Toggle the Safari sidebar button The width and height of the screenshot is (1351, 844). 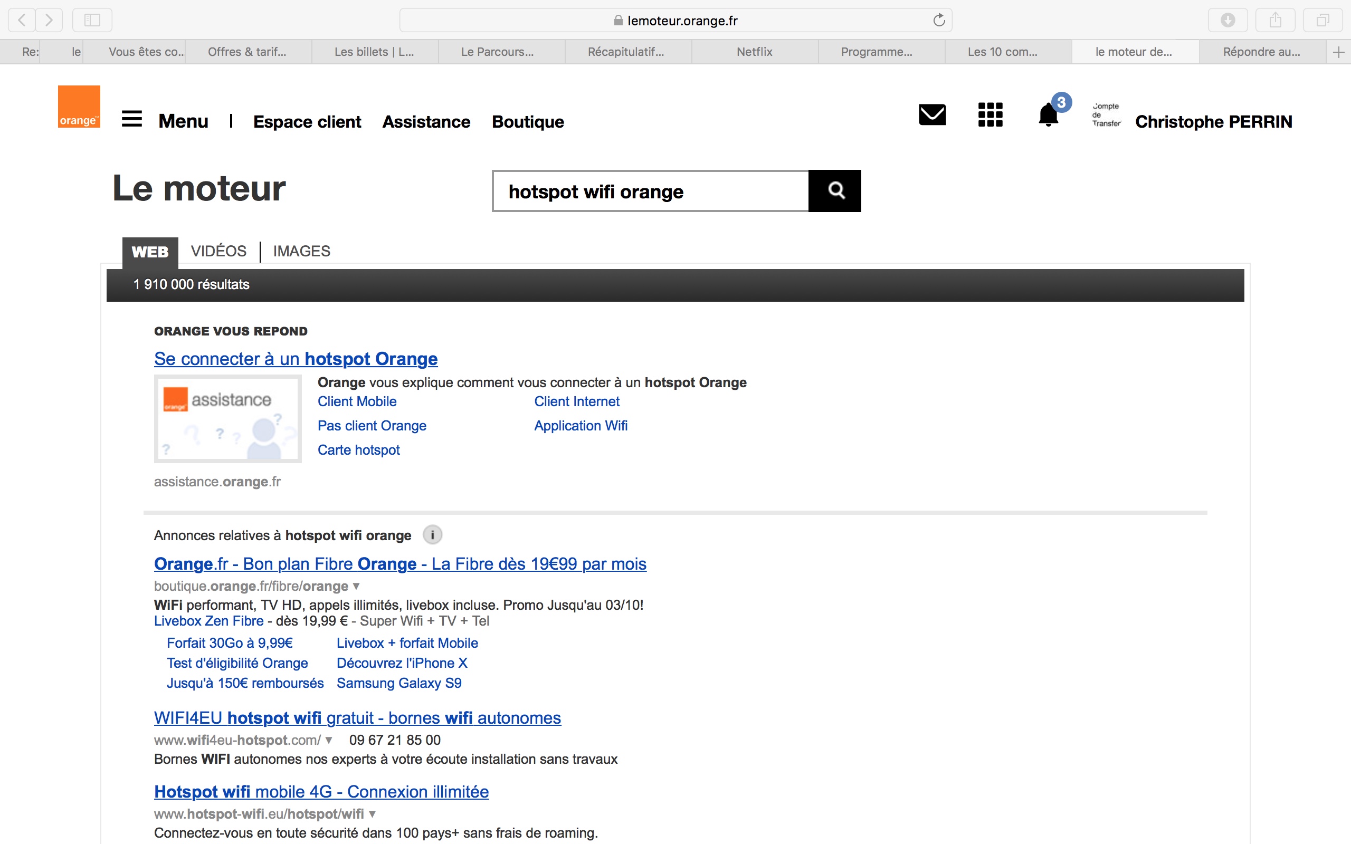click(x=92, y=21)
